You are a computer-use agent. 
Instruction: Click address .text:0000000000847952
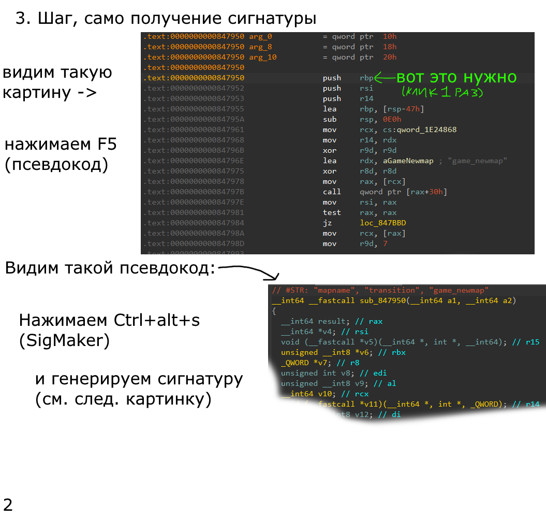[194, 88]
